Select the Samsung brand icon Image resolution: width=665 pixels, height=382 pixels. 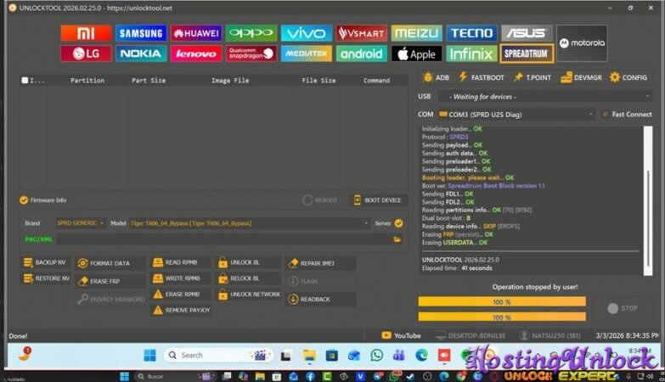click(x=141, y=33)
